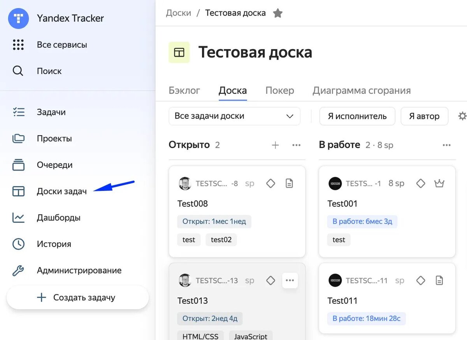Click the Дашборды chart icon
This screenshot has height=340, width=467.
coord(18,218)
